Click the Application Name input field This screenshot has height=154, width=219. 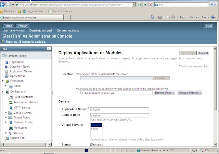pos(120,109)
